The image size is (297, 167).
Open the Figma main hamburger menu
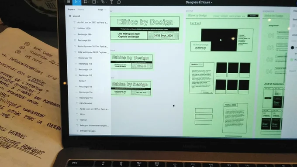pos(69,2)
